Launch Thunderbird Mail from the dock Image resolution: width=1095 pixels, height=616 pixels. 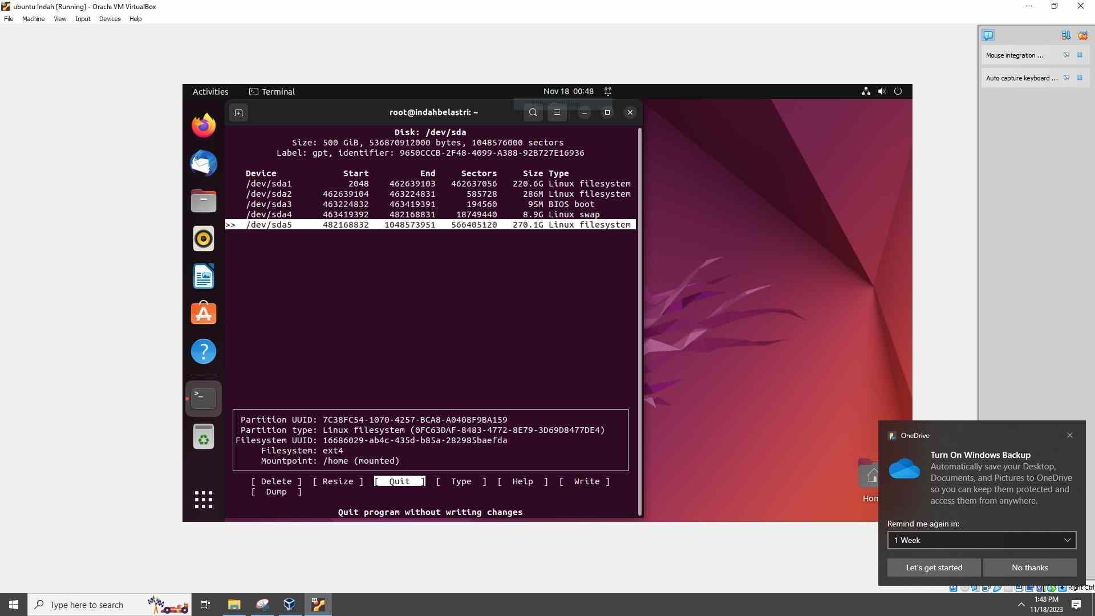pos(204,163)
